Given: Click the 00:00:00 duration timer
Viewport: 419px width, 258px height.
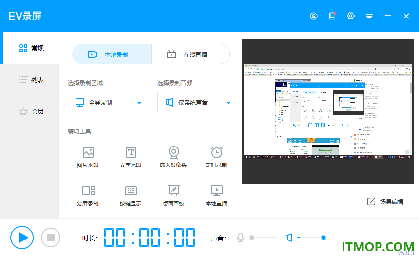Looking at the screenshot, I should tap(150, 238).
